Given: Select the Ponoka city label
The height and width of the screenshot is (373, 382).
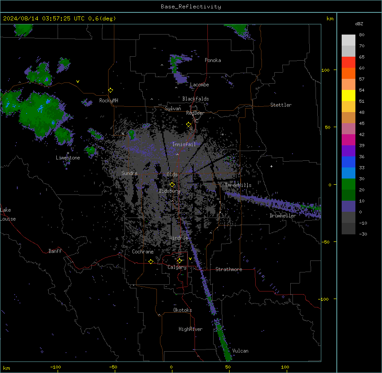Looking at the screenshot, I should [x=213, y=60].
